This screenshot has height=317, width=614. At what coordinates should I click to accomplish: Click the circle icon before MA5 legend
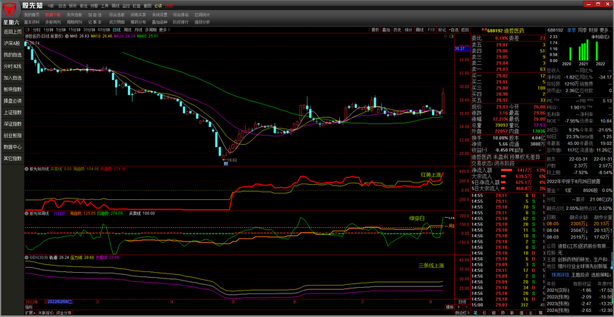tap(66, 36)
